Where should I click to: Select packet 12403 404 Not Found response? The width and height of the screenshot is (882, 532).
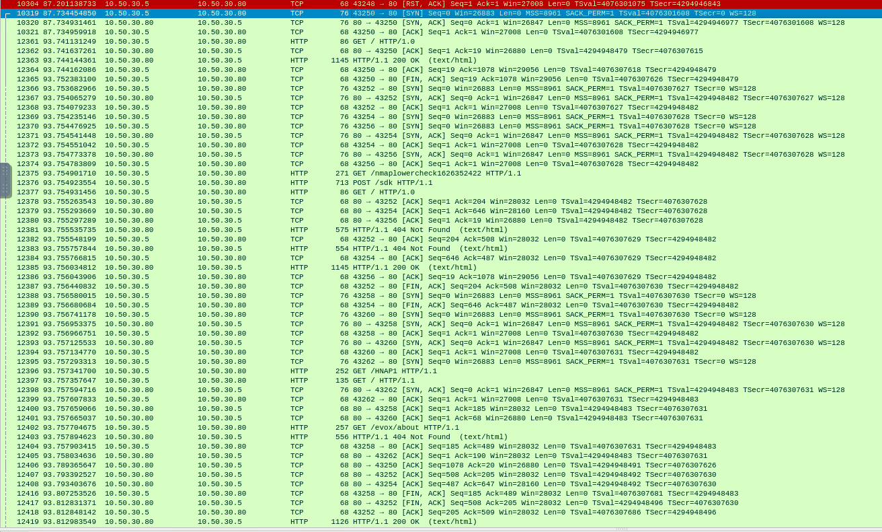click(x=403, y=437)
